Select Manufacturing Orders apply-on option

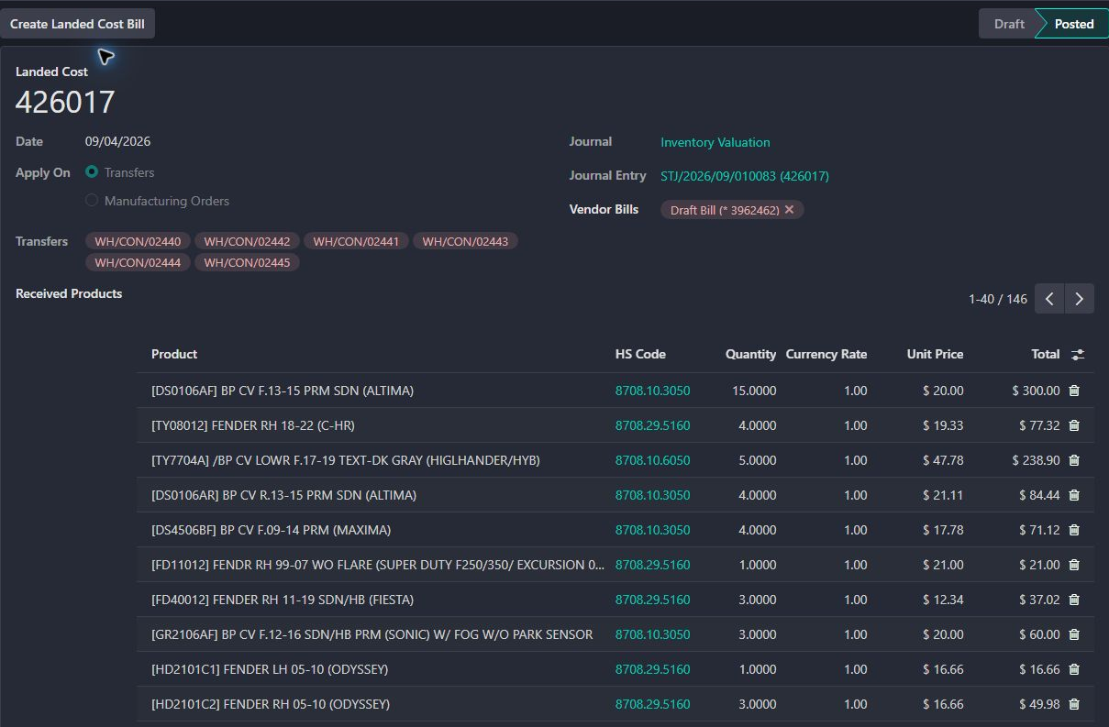pyautogui.click(x=92, y=201)
